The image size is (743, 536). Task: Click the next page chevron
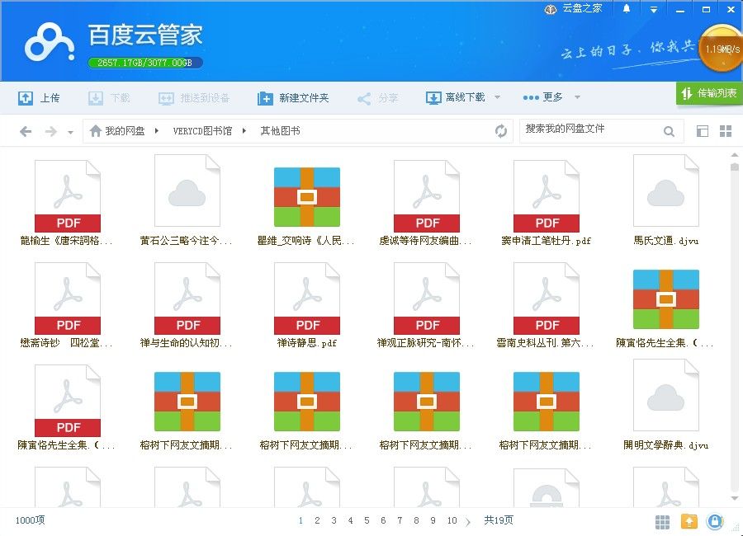coord(468,522)
